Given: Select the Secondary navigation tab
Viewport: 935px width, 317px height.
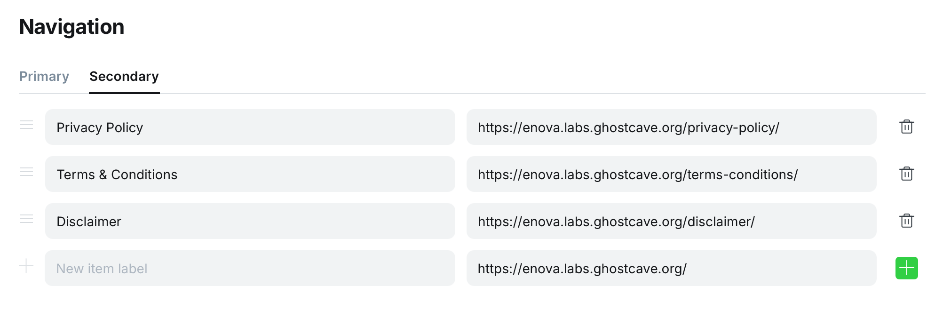Looking at the screenshot, I should click(x=124, y=76).
